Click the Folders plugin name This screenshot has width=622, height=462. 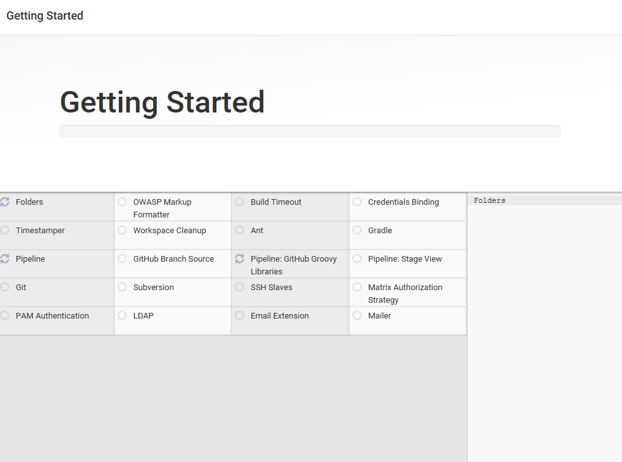click(x=29, y=202)
